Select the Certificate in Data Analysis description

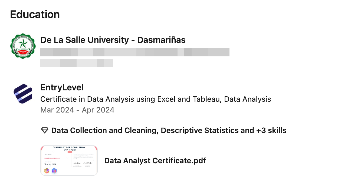156,99
